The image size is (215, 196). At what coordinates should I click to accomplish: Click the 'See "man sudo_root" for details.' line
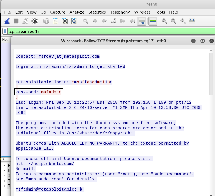56,179
